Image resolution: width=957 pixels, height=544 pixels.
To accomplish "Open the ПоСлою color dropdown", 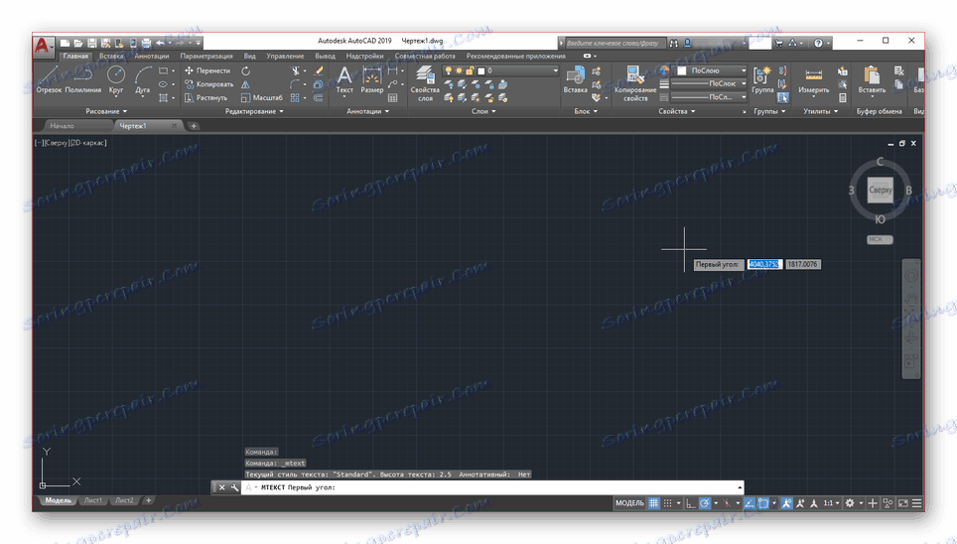I will point(712,70).
